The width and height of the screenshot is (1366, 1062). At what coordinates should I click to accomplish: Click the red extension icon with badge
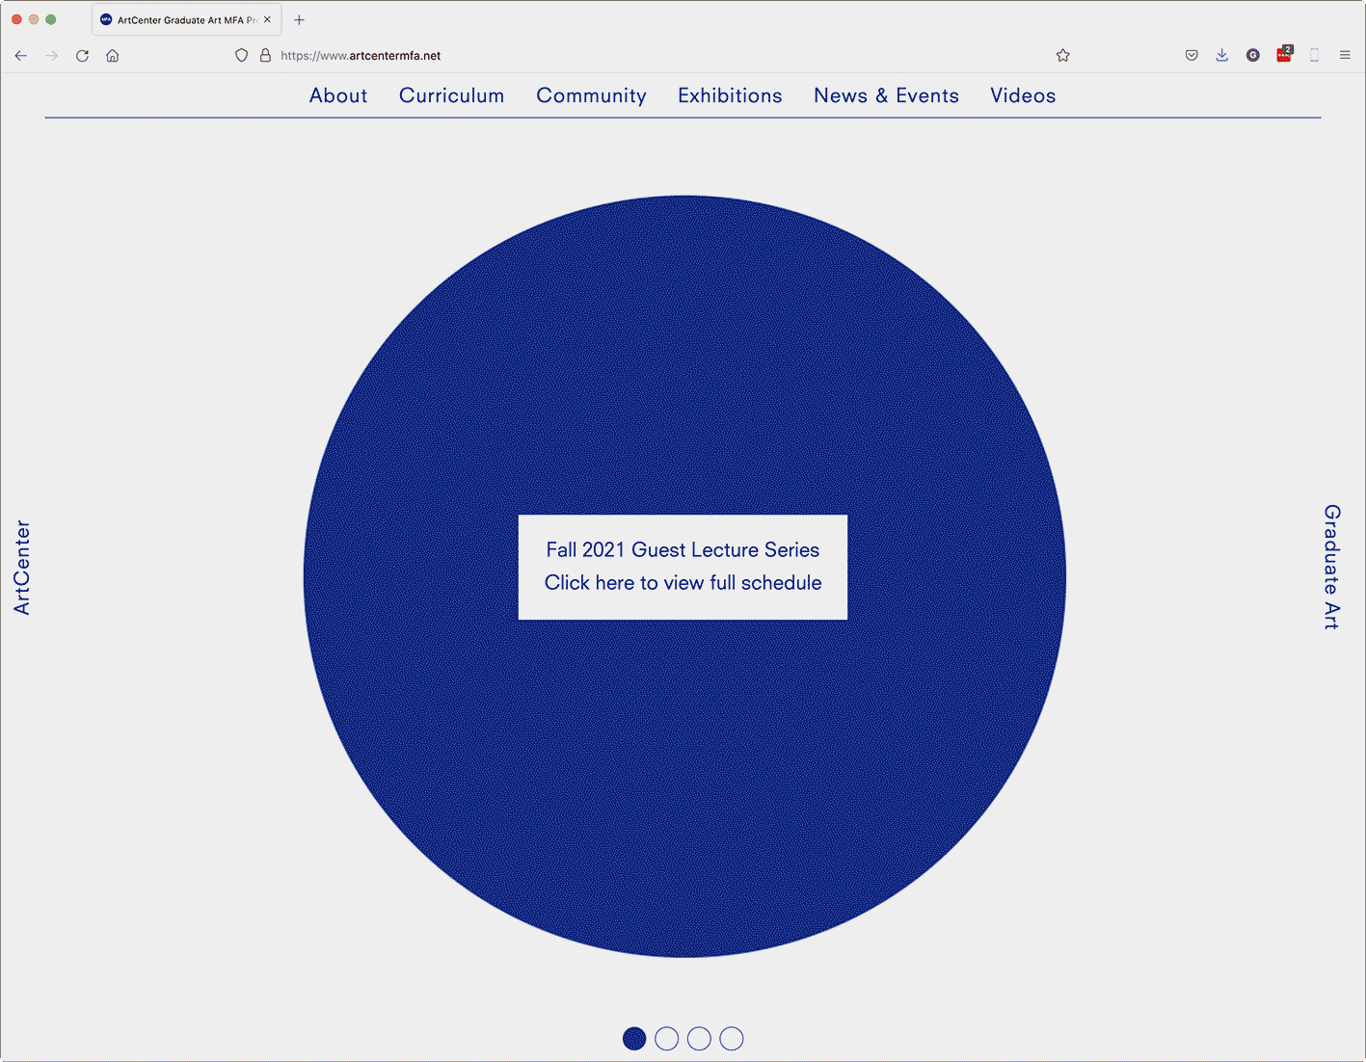(x=1283, y=55)
